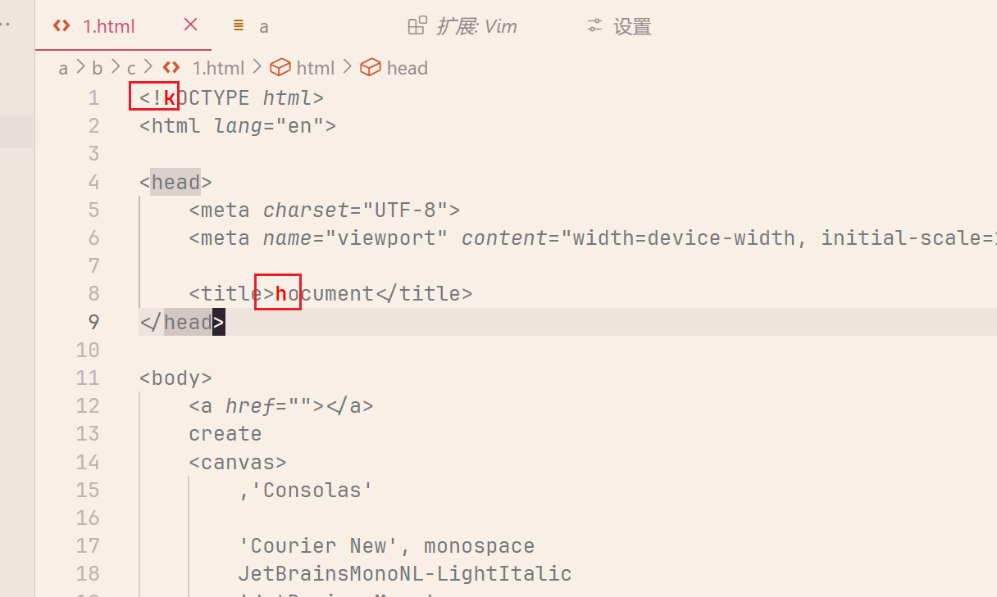Screen dimensions: 997x597
Task: Click the HTML file icon on the 1.html tab
Action: click(61, 25)
